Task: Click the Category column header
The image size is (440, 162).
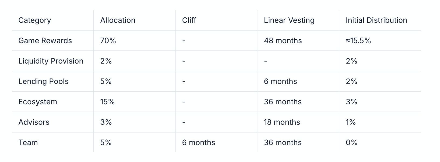Action: 35,20
